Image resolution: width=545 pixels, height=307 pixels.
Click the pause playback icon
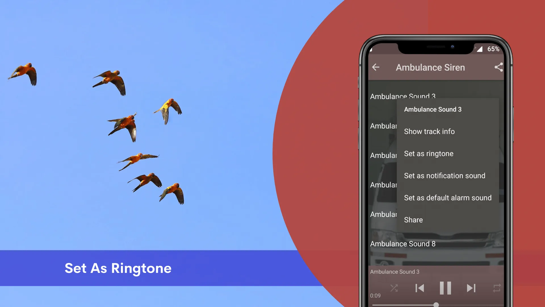click(445, 288)
